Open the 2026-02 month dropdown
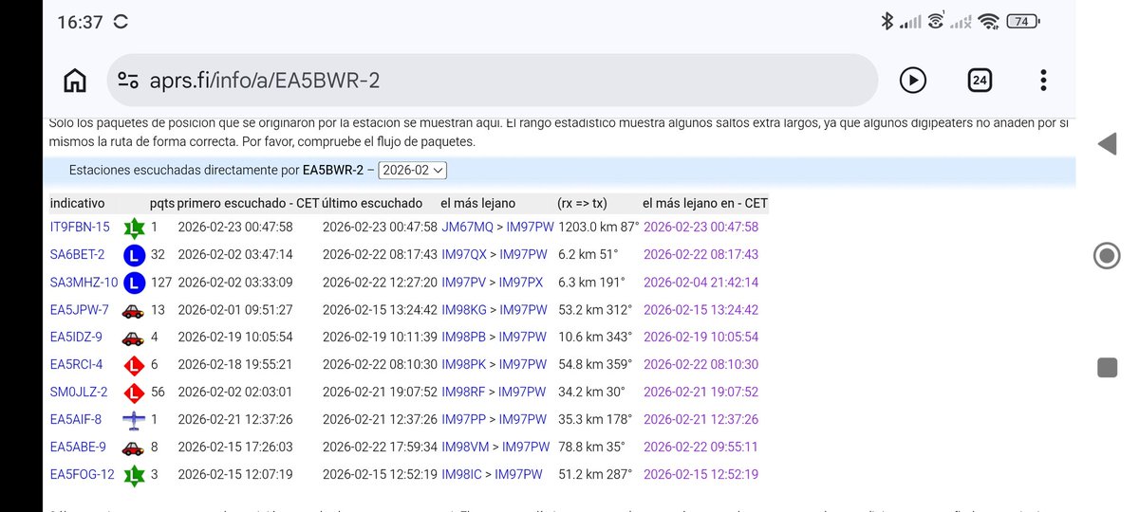1139x512 pixels. point(412,171)
